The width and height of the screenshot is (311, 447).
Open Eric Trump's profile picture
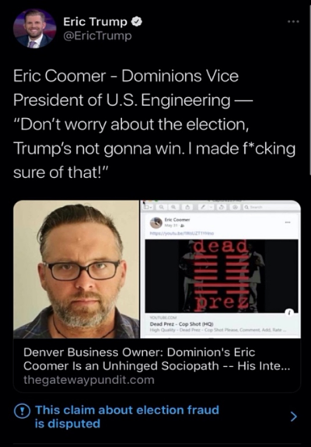35,29
